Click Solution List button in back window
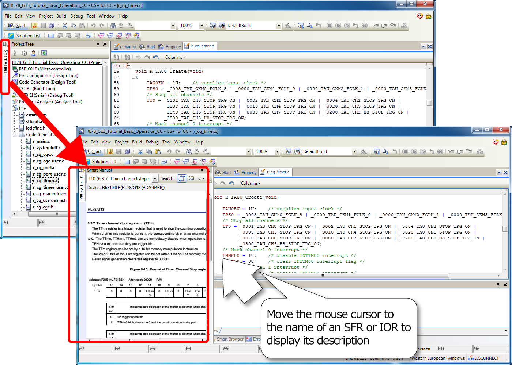Screen dimensions: 512x365 coord(25,36)
